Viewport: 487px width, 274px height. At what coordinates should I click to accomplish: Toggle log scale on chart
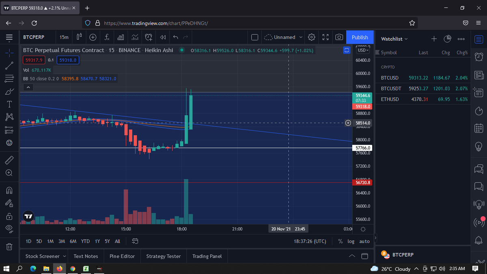(x=351, y=241)
